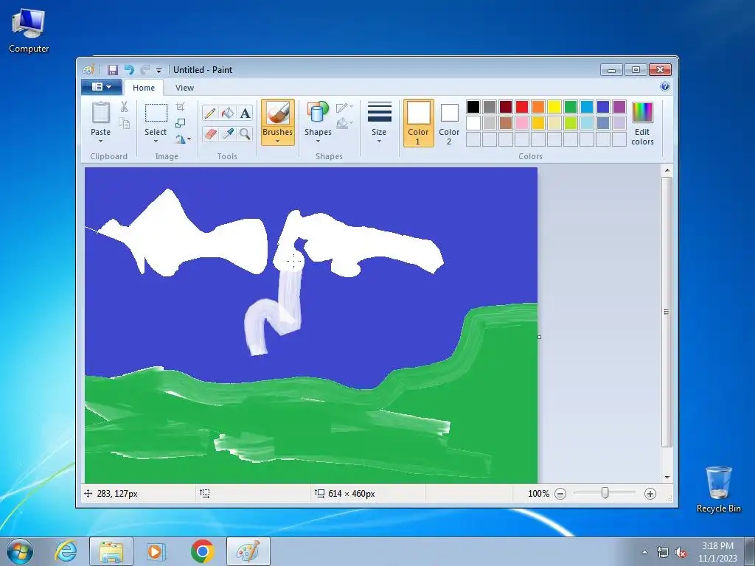Select the Color picker eyedropper tool
Viewport: 755px width, 566px height.
[x=228, y=133]
